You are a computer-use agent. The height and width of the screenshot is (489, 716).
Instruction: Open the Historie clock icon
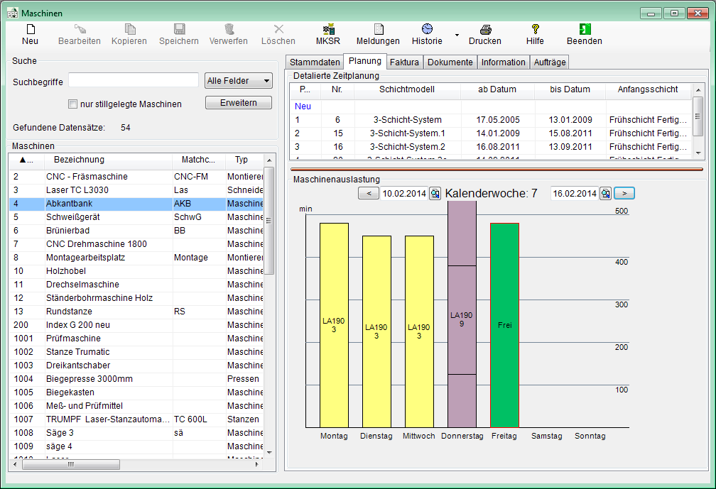click(427, 29)
